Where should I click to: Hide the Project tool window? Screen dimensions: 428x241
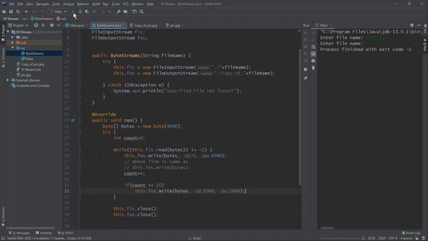tap(59, 25)
